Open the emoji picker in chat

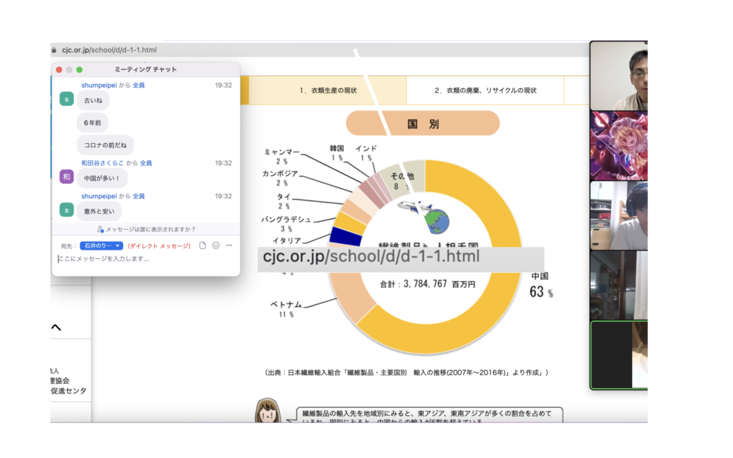point(215,245)
